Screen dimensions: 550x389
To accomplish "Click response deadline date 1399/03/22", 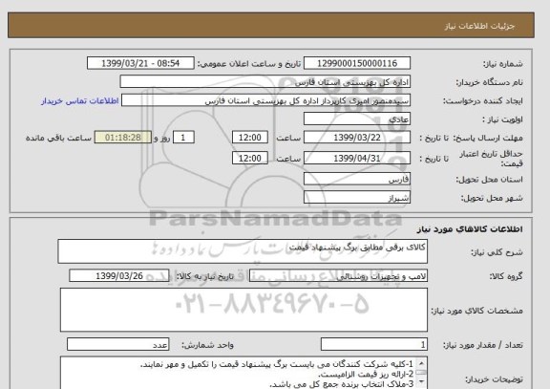I will 357,138.
